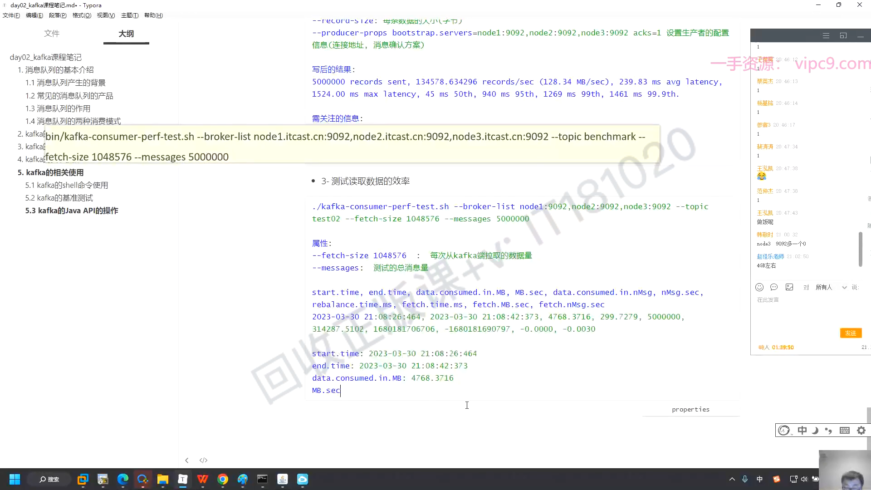This screenshot has height=490, width=871.
Task: Open the 所有人 recipient dropdown
Action: 831,287
